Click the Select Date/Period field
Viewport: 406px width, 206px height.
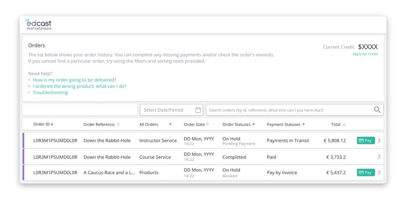tap(171, 110)
